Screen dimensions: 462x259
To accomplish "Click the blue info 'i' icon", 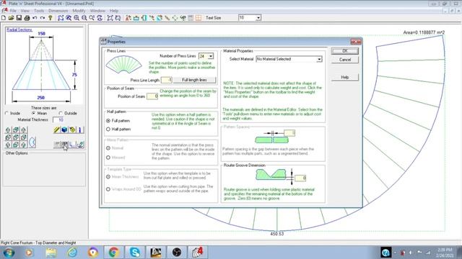I will (x=80, y=129).
